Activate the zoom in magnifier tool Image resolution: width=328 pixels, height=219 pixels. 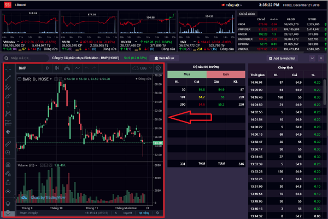(x=8, y=152)
